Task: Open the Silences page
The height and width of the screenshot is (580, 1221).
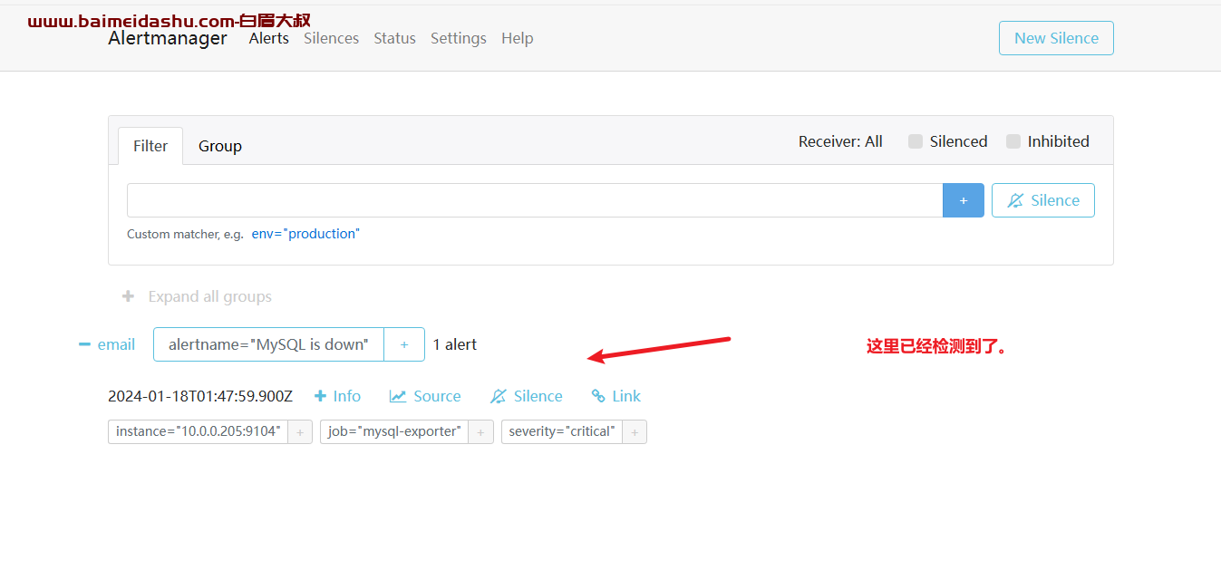Action: (x=331, y=38)
